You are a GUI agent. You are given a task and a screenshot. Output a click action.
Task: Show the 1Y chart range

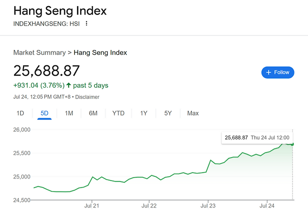tap(144, 113)
